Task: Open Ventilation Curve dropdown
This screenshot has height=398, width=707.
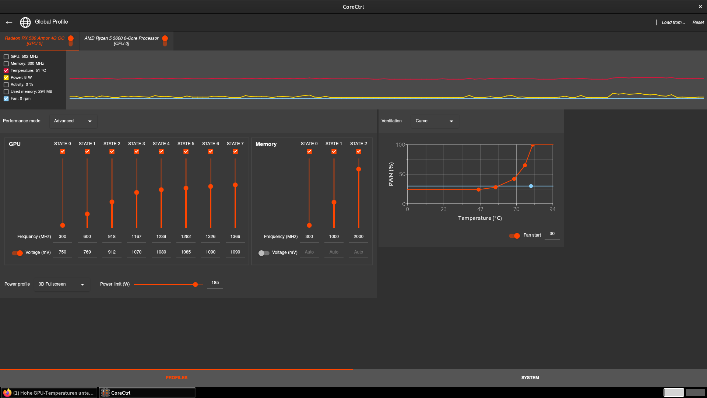Action: (435, 121)
